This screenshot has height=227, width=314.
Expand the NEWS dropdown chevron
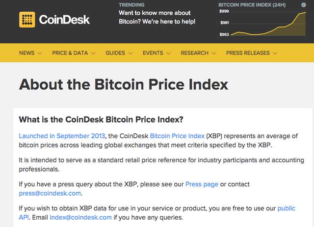(40, 53)
